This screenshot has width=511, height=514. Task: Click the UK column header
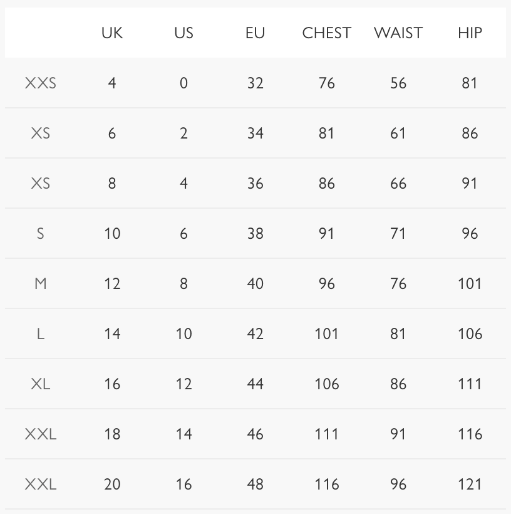(x=112, y=33)
